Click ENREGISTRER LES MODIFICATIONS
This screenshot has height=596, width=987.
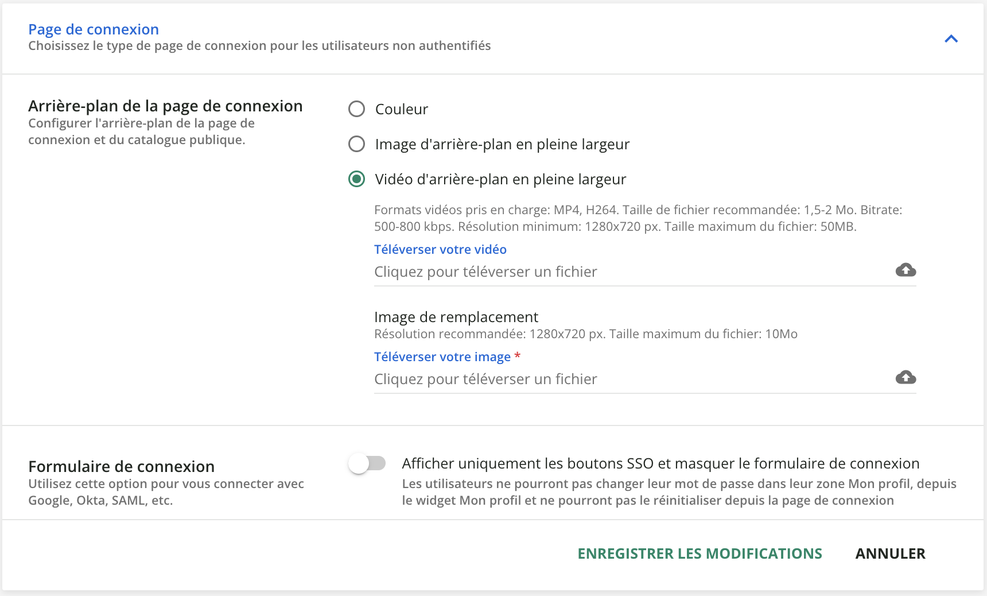[x=700, y=554]
